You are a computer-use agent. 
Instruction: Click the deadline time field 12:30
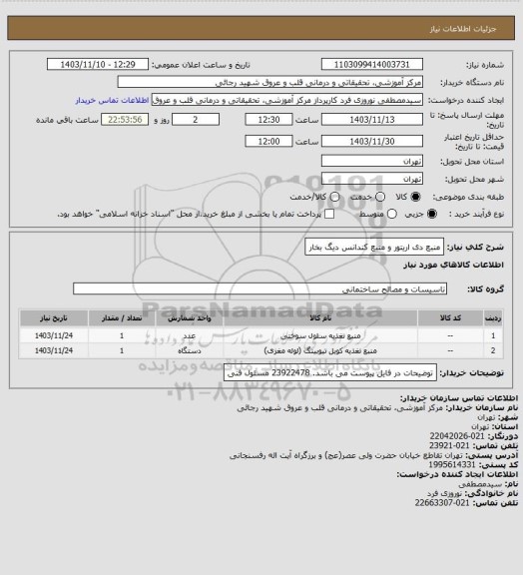point(268,120)
